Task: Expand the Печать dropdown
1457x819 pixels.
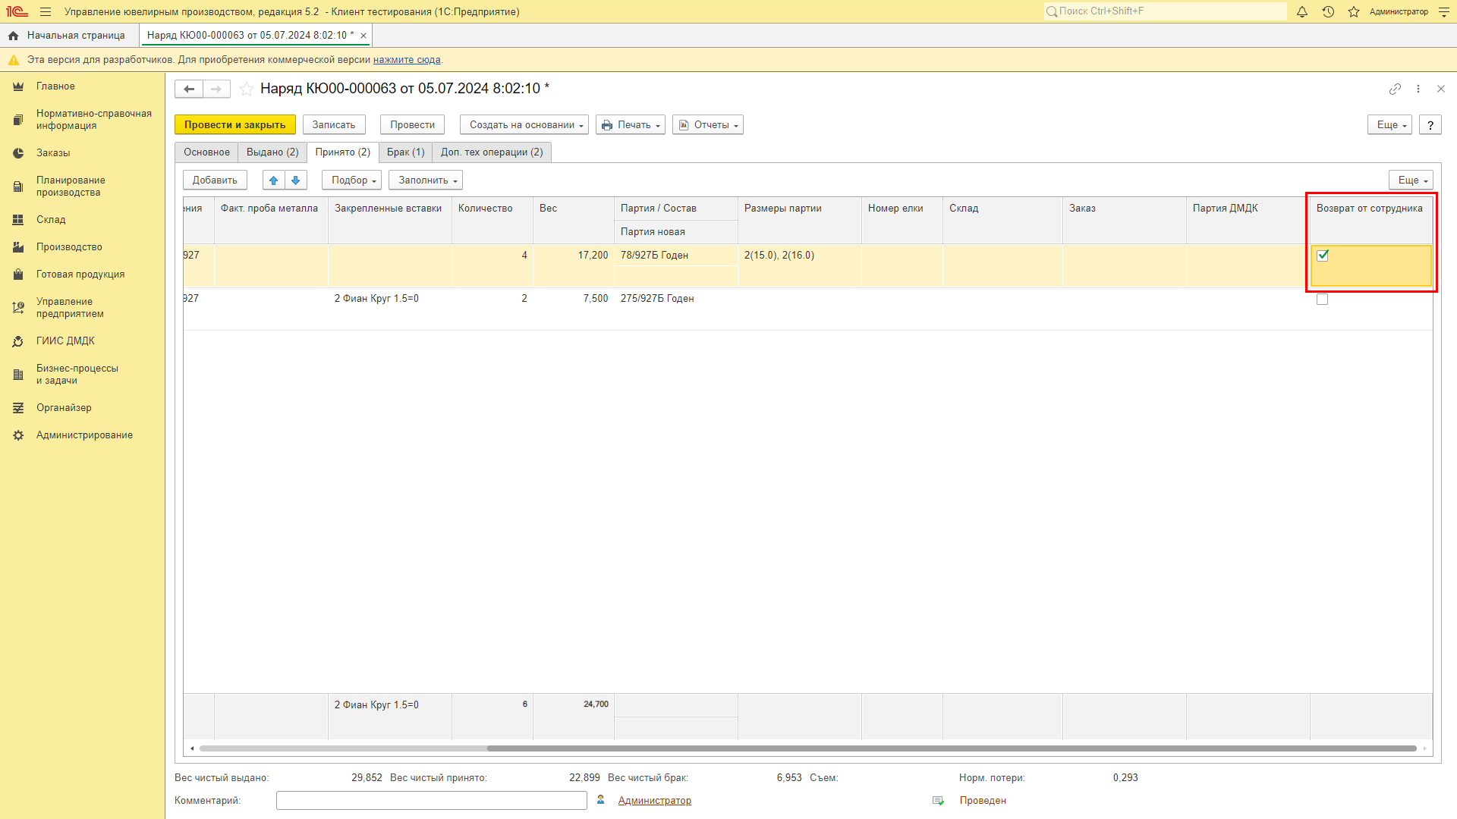Action: pos(631,125)
